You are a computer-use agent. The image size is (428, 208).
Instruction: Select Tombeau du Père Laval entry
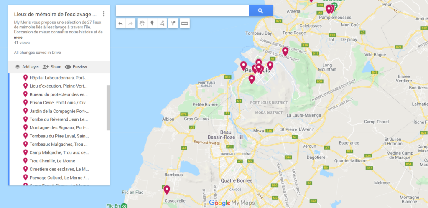tap(59, 136)
